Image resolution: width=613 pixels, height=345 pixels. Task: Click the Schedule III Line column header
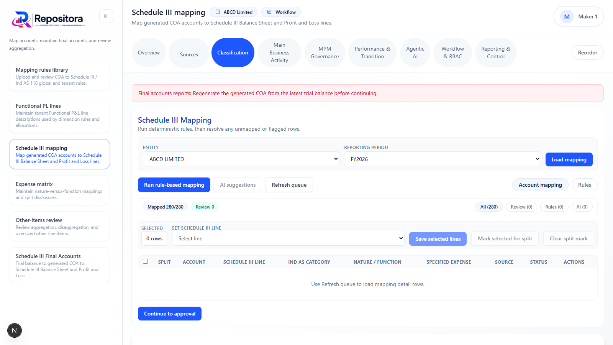pyautogui.click(x=244, y=262)
